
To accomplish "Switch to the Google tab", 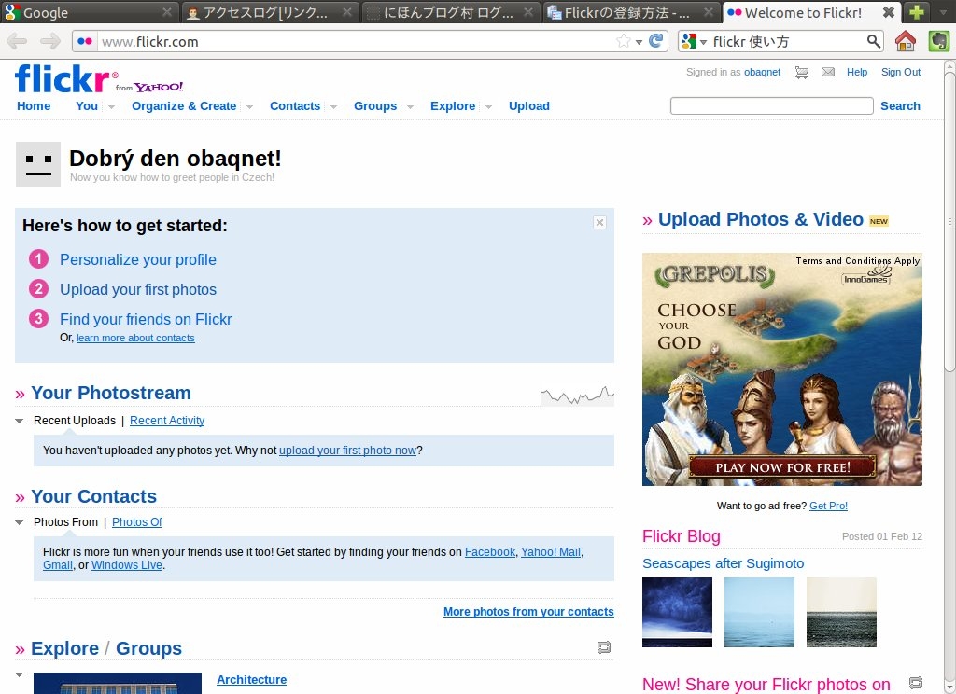I will (89, 12).
